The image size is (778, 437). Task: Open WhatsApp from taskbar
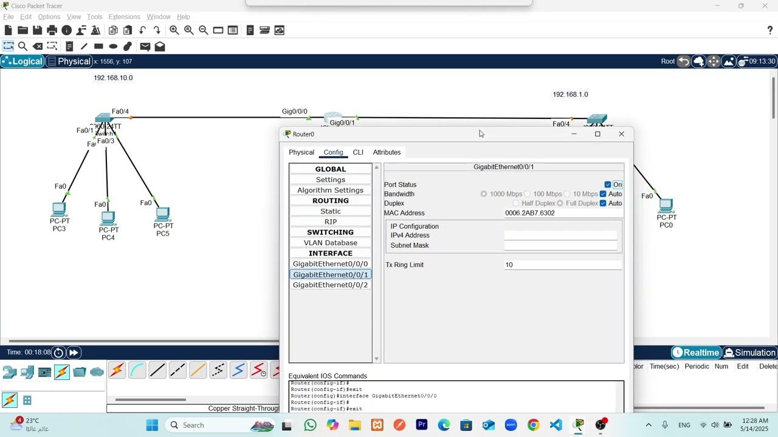coord(310,425)
